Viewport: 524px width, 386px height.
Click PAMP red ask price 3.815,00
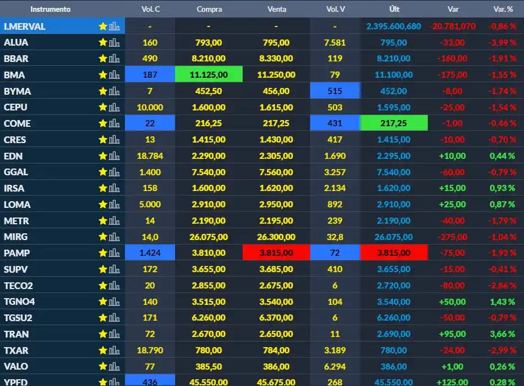pyautogui.click(x=276, y=252)
